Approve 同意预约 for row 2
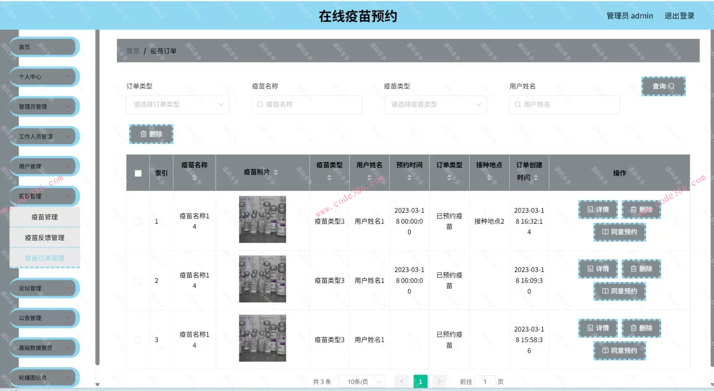714x391 pixels. pos(620,291)
